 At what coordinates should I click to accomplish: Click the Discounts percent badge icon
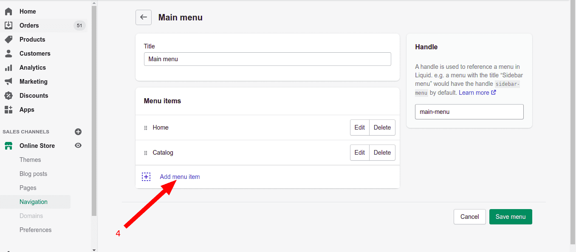[8, 96]
